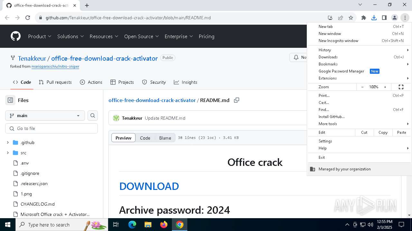
Task: Choose New Incognito window from menu
Action: 360,41
